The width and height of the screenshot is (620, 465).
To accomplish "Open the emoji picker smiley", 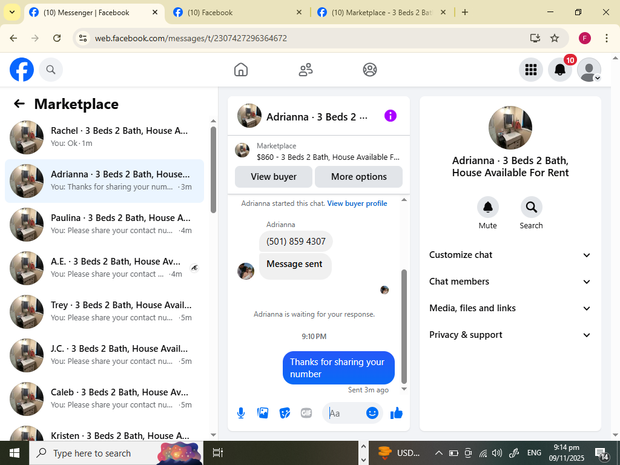I will click(372, 413).
